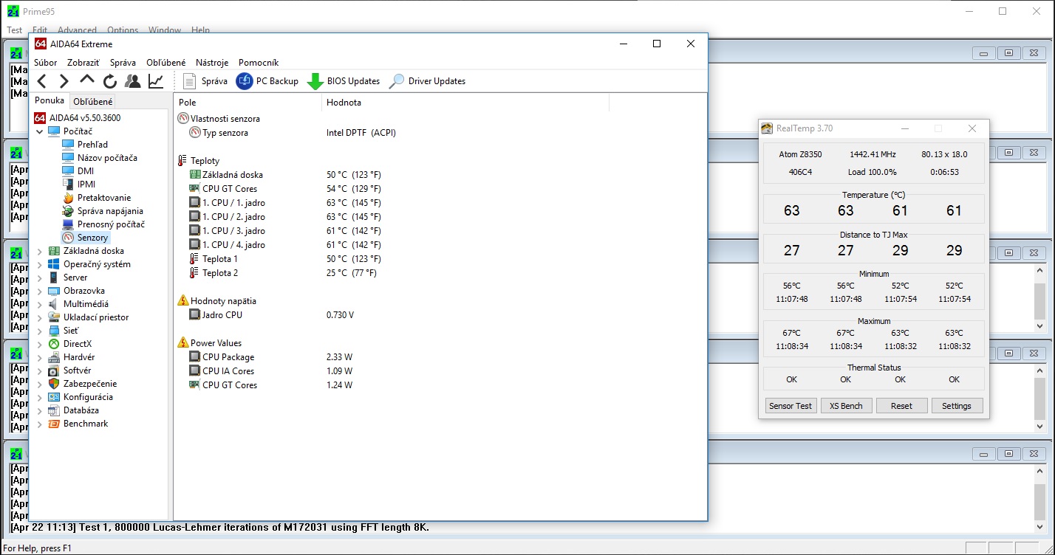This screenshot has height=555, width=1055.
Task: Click the Konfigurácia tree icon
Action: coord(54,397)
